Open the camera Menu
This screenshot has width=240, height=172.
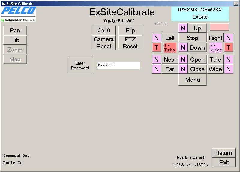click(x=193, y=80)
